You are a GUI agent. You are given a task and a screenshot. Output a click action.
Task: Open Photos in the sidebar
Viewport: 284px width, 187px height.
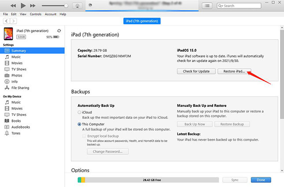[x=17, y=75]
